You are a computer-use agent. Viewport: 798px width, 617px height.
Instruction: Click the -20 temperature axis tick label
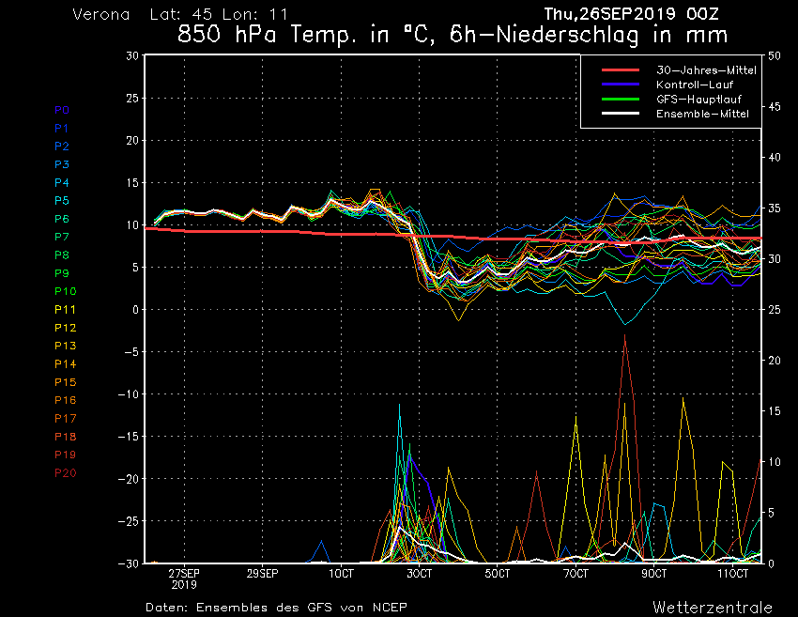click(128, 479)
